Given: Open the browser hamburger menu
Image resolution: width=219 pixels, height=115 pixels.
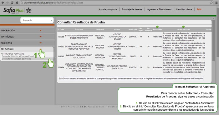Looking at the screenshot, I should coord(216,2).
